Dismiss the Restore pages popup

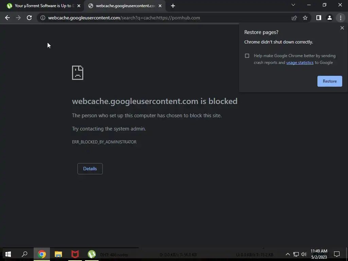(342, 28)
